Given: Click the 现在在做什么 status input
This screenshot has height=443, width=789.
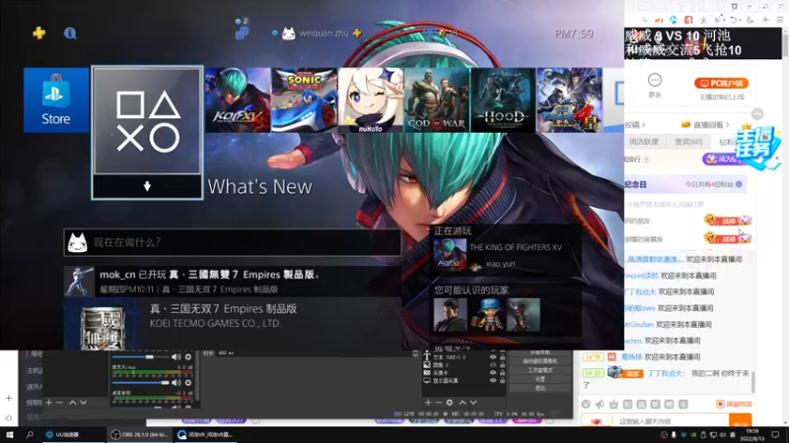Looking at the screenshot, I should [233, 242].
